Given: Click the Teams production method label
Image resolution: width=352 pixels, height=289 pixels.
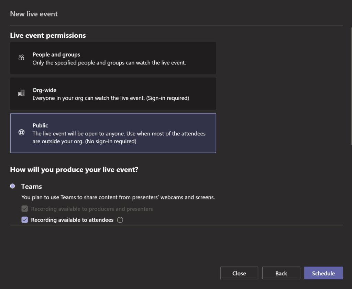Looking at the screenshot, I should click(x=31, y=186).
